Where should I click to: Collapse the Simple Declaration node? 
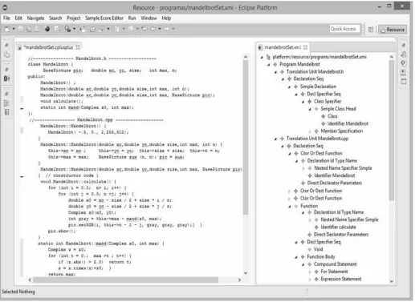(289, 87)
